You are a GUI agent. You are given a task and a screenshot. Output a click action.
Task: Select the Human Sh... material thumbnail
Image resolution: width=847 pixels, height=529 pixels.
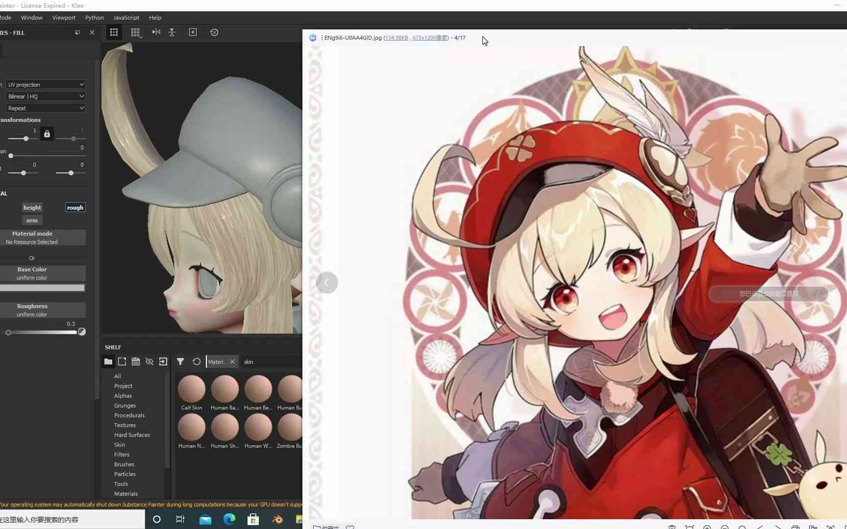pyautogui.click(x=225, y=427)
